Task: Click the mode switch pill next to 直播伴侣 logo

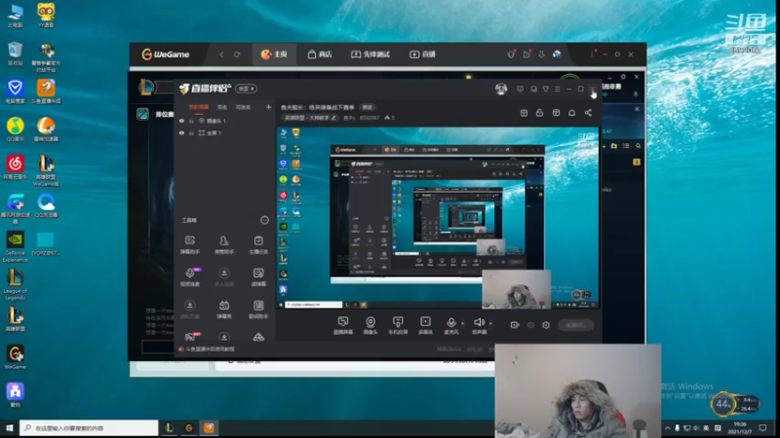Action: [246, 89]
